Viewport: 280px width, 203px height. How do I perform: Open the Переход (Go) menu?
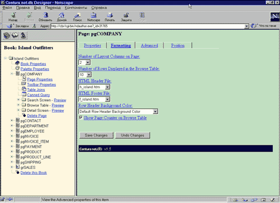[53, 8]
